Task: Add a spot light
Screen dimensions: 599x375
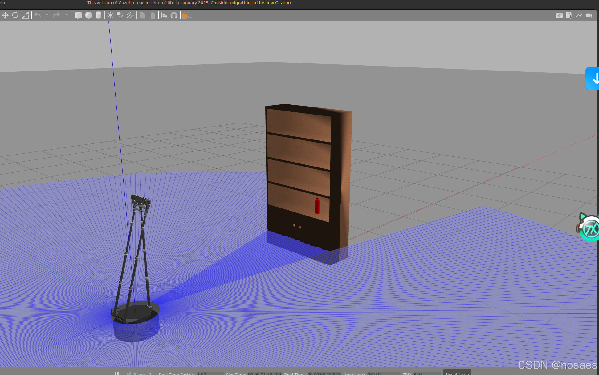Action: coord(120,15)
